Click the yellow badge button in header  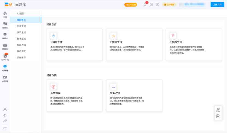click(x=169, y=5)
